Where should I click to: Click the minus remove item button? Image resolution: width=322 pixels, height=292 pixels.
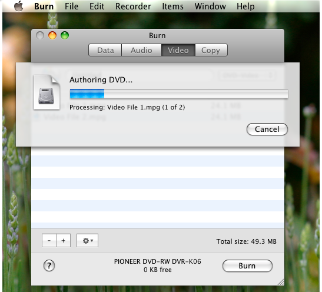pyautogui.click(x=49, y=240)
